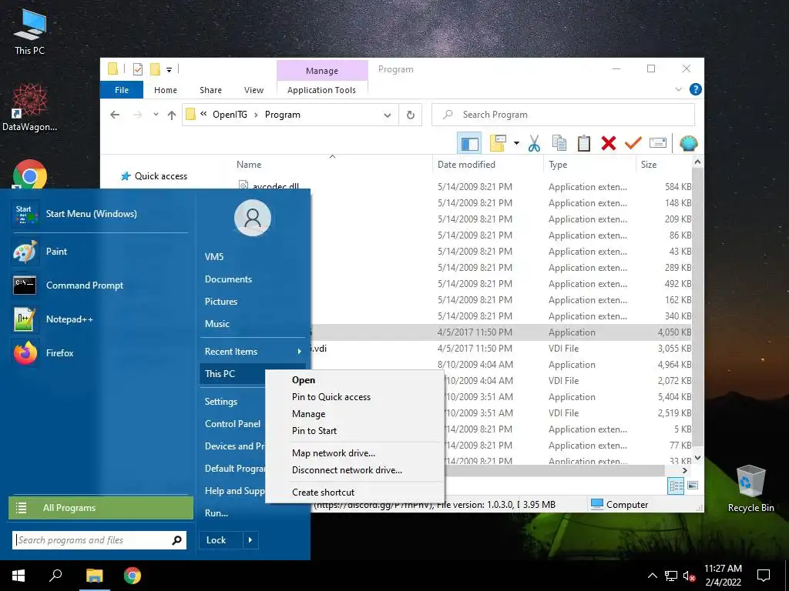Switch to details view icon in status bar
This screenshot has width=789, height=591.
click(676, 486)
